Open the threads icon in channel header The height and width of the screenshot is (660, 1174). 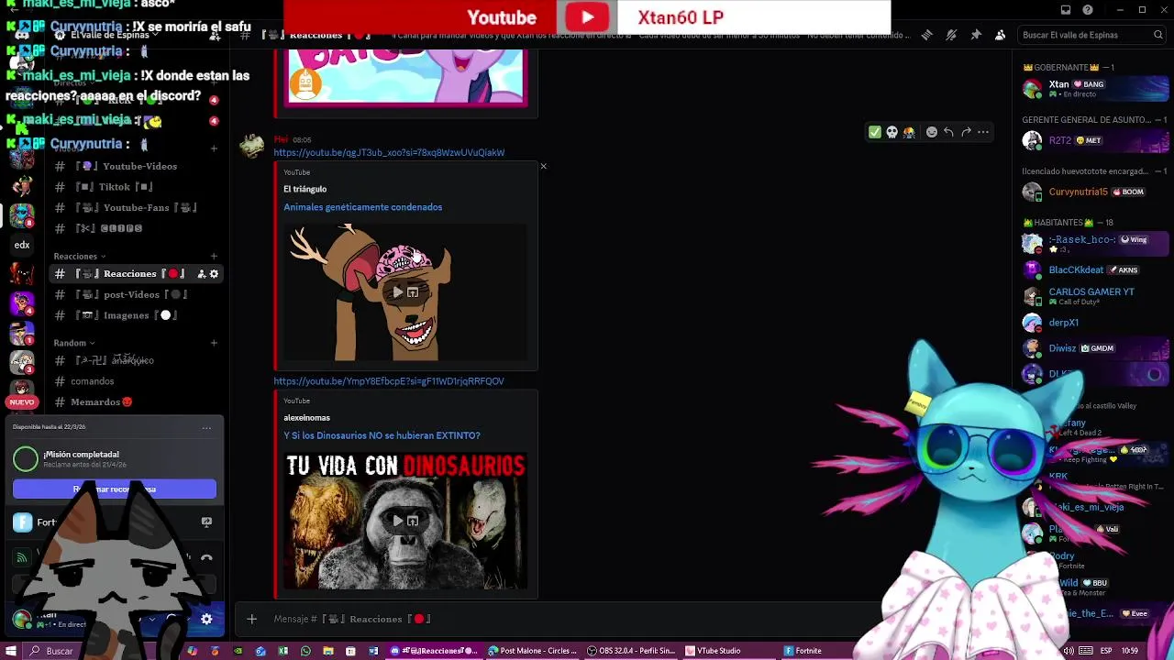coord(927,35)
